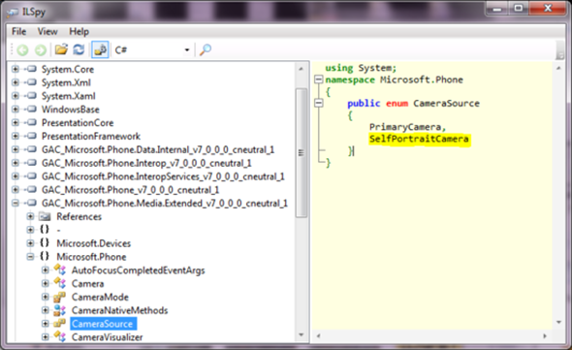The width and height of the screenshot is (572, 350).
Task: Toggle the show internal types button
Action: point(100,49)
